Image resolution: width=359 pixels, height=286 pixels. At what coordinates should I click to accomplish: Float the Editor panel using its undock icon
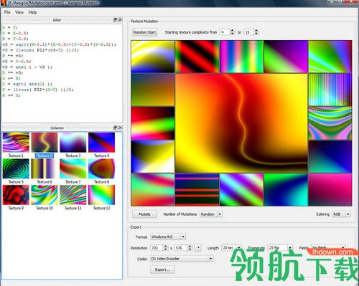tap(115, 20)
